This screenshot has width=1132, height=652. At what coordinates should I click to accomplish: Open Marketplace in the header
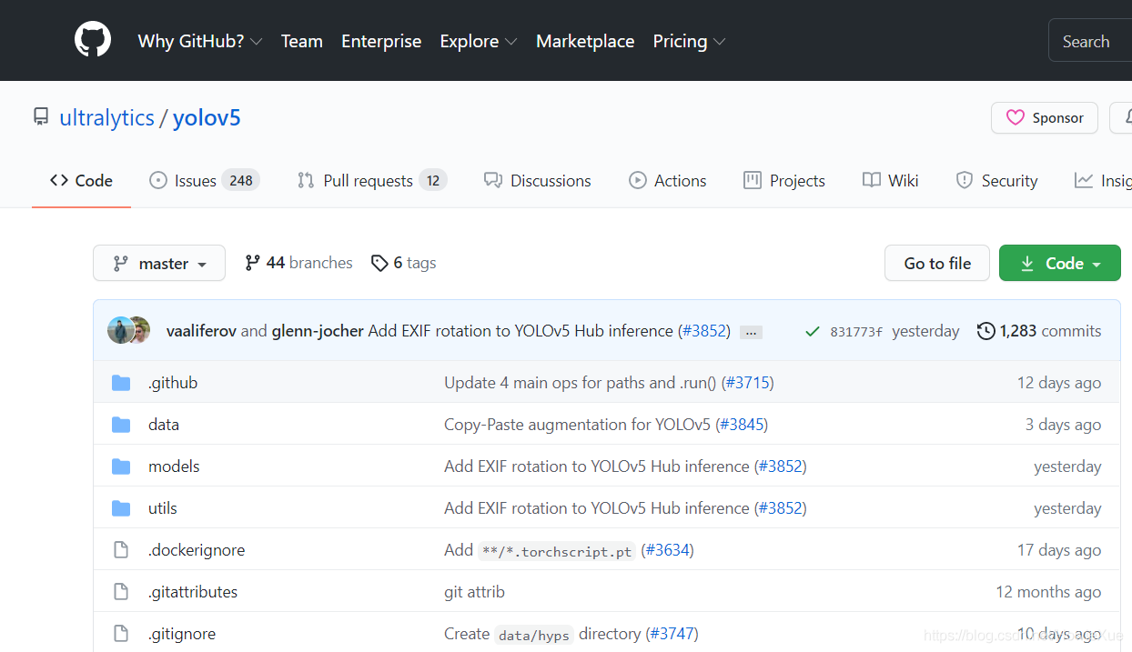pyautogui.click(x=585, y=41)
